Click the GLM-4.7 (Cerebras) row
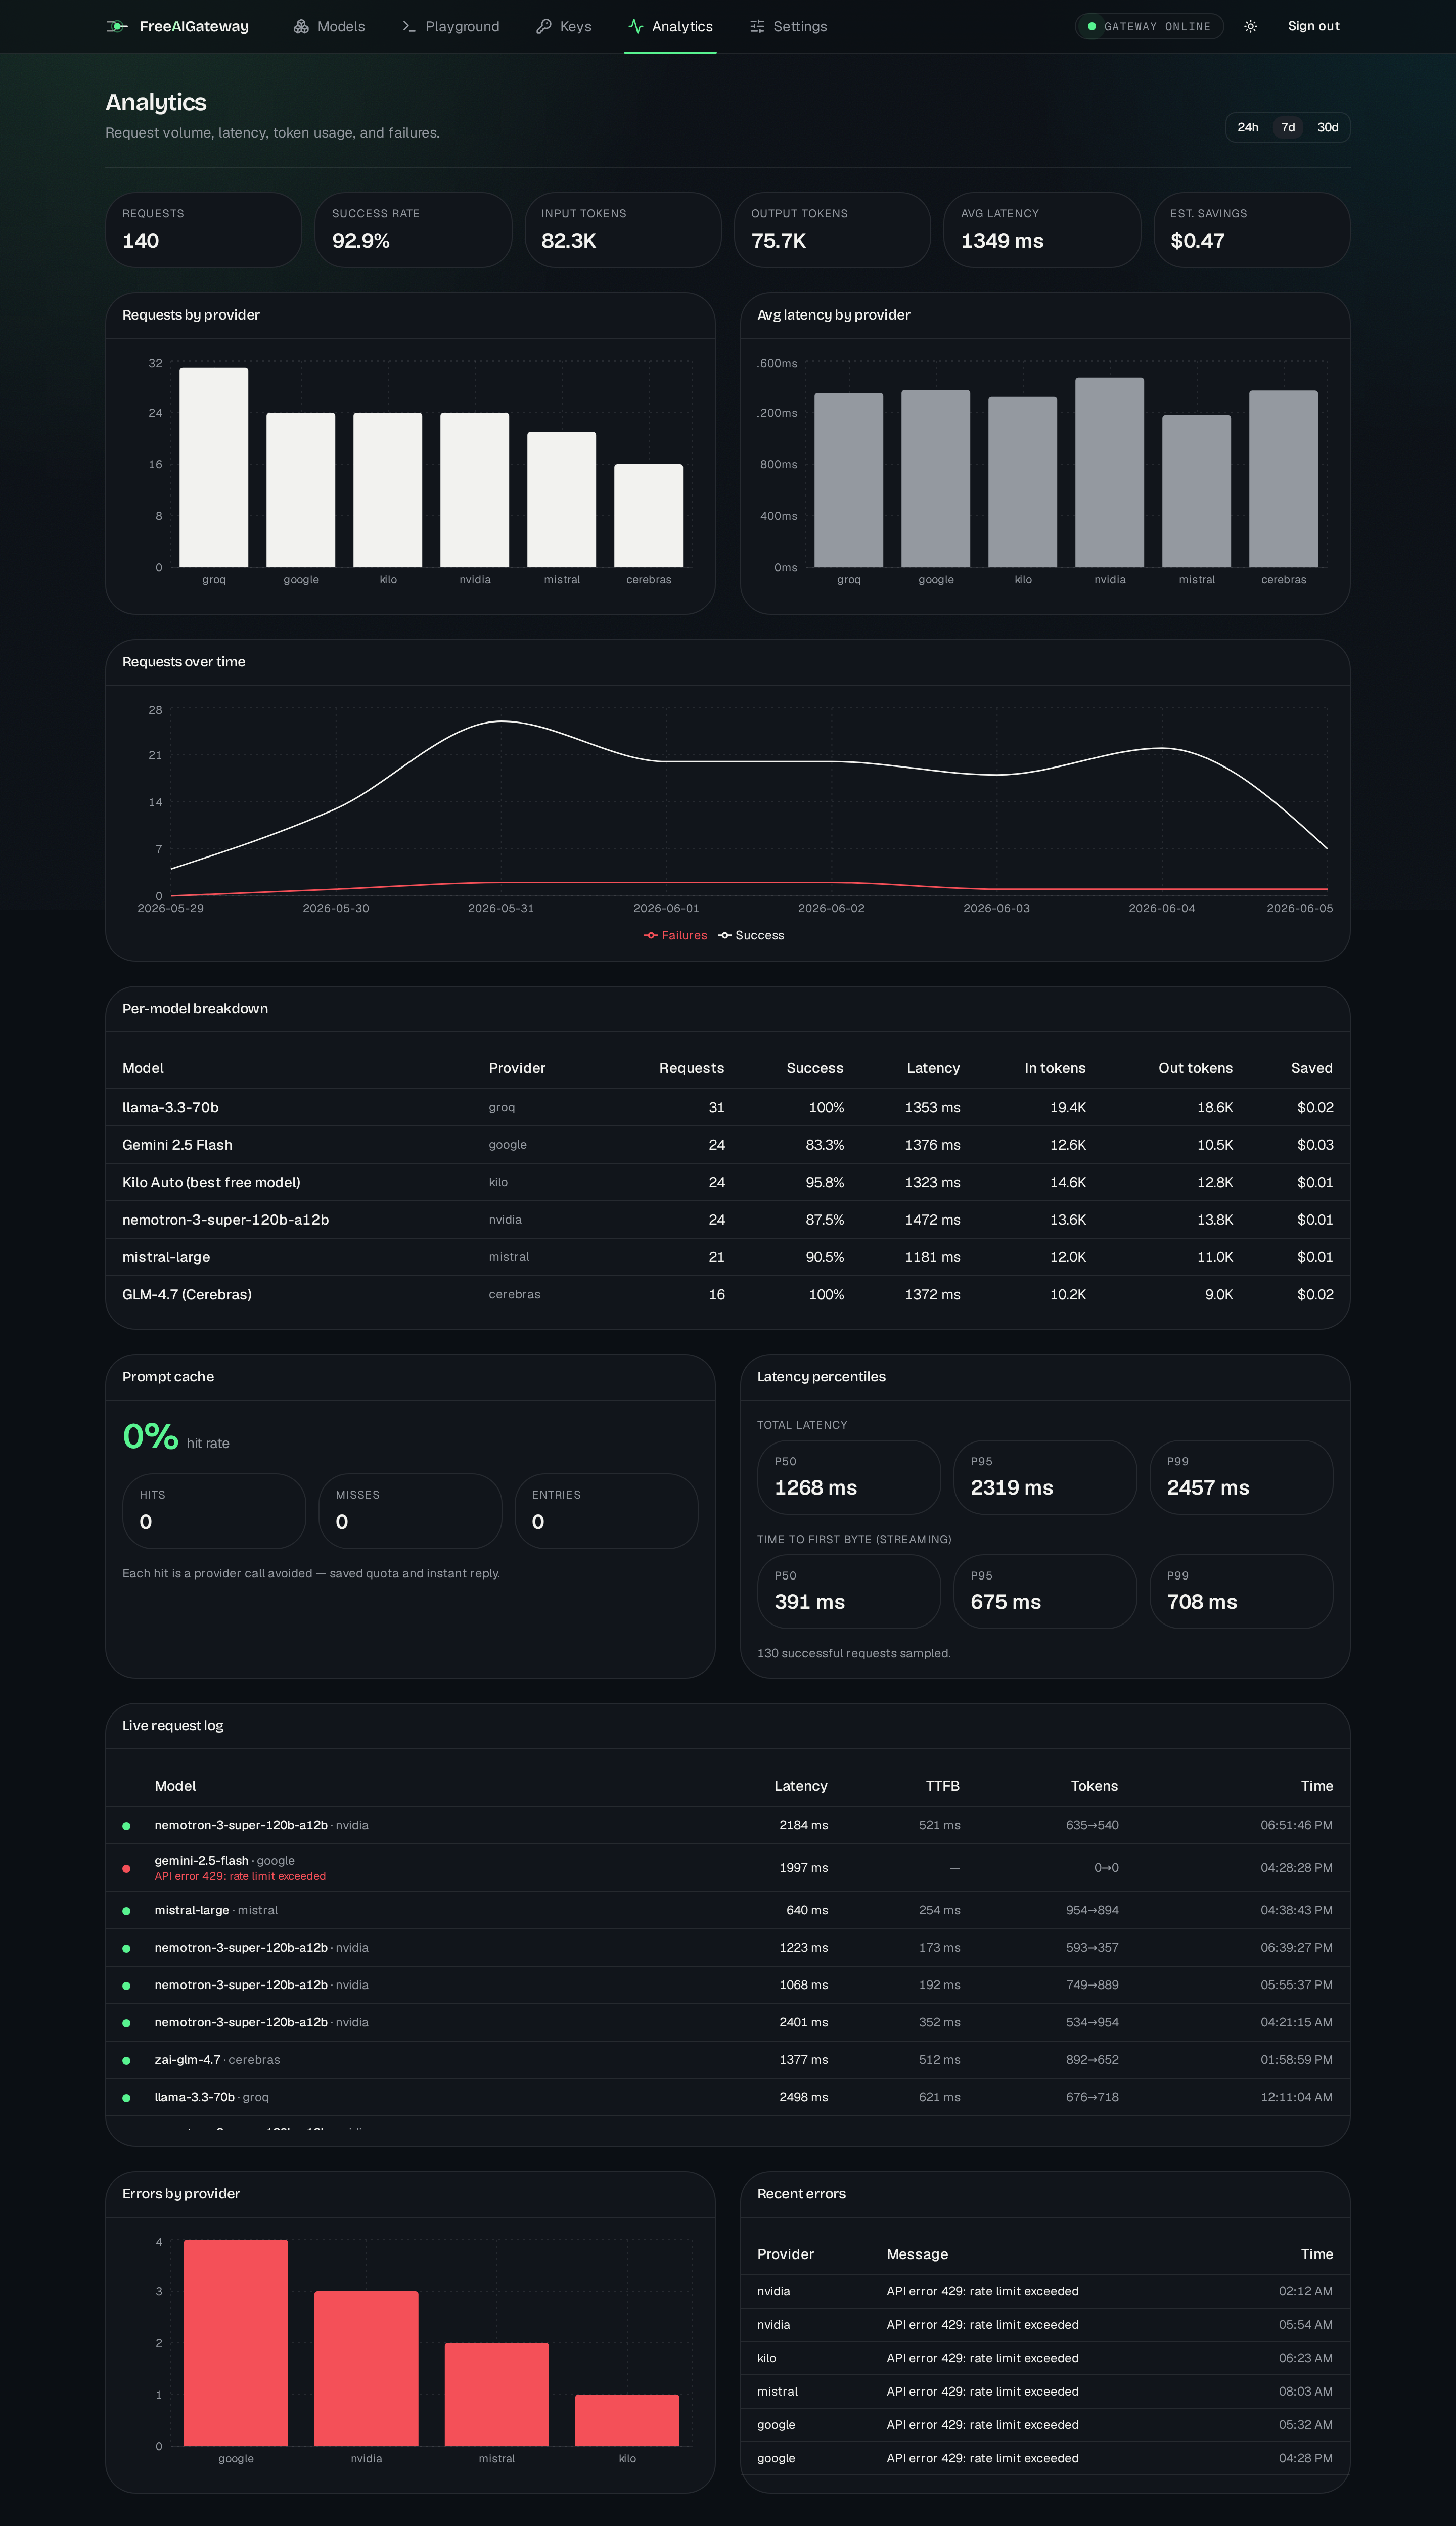The width and height of the screenshot is (1456, 2526). [x=728, y=1295]
